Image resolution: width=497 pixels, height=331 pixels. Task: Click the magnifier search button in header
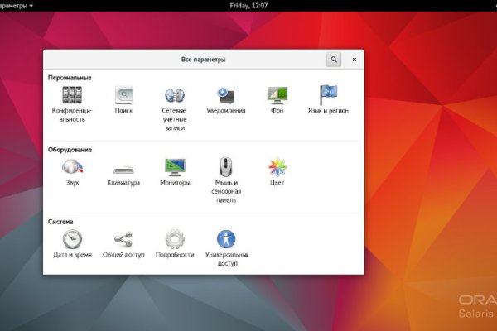click(x=333, y=60)
